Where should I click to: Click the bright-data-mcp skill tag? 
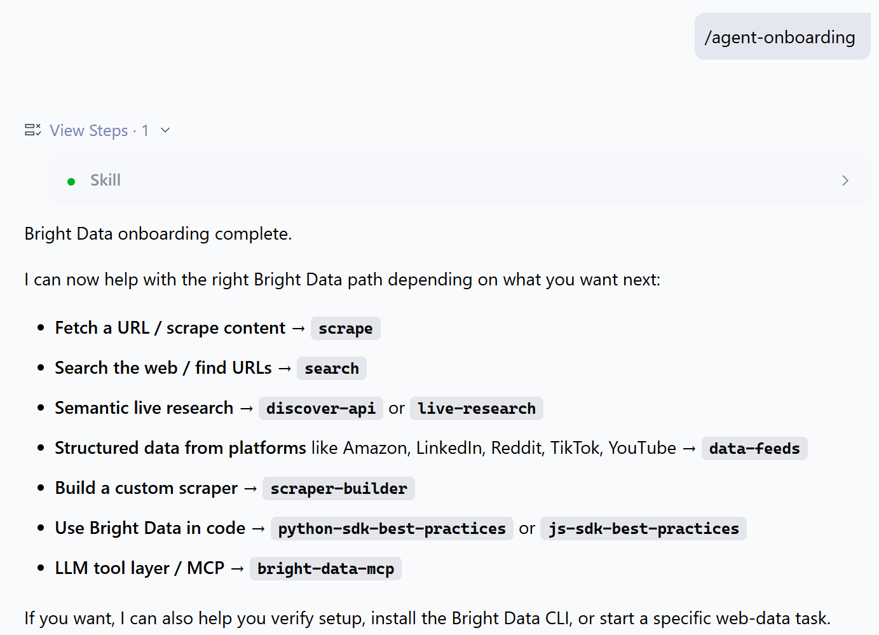[x=325, y=569]
